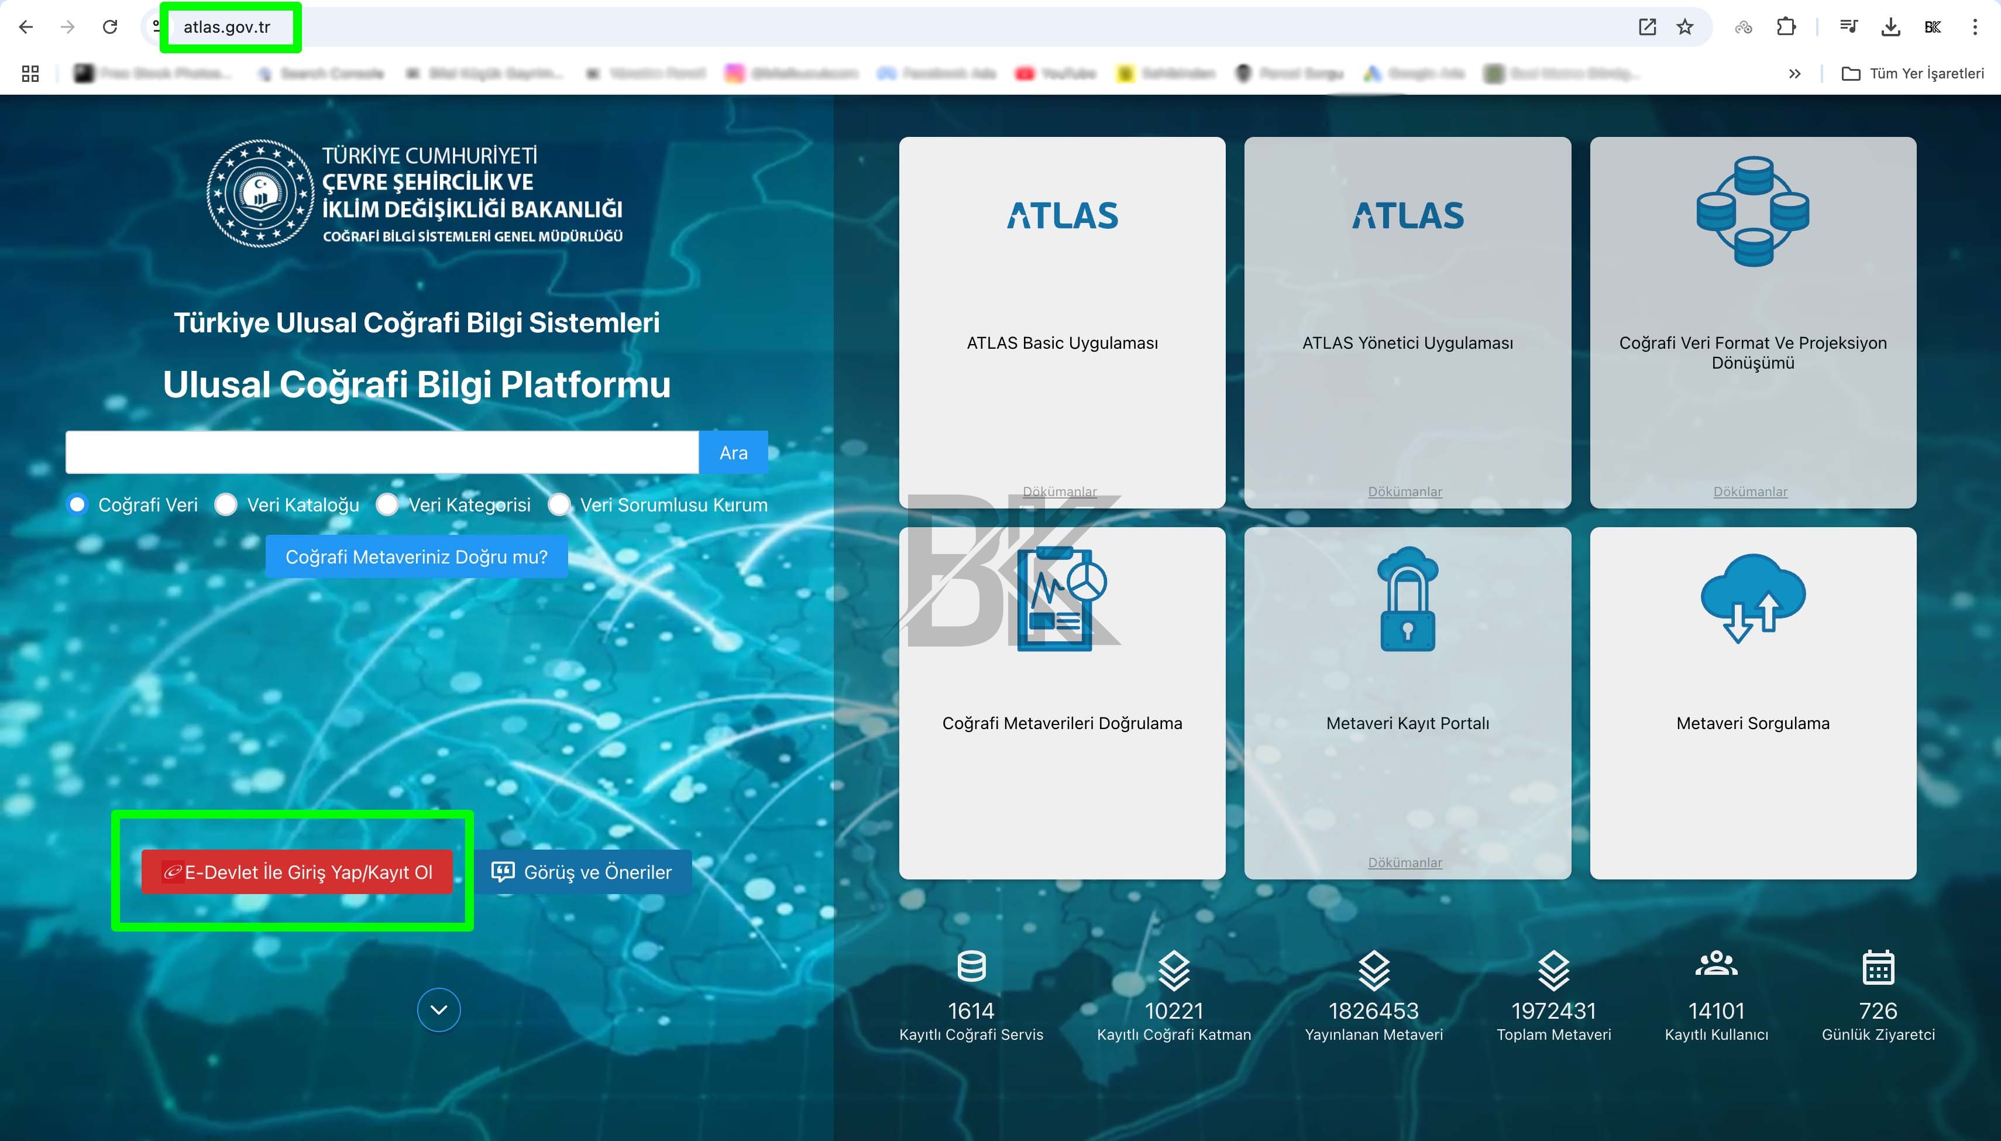Click the Kayıtlı Coğrafi Katman layers icon

pyautogui.click(x=1174, y=970)
